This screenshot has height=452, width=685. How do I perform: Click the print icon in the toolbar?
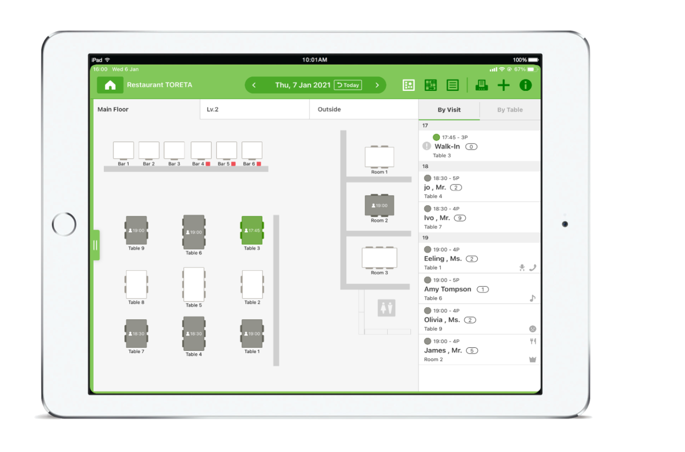click(481, 85)
